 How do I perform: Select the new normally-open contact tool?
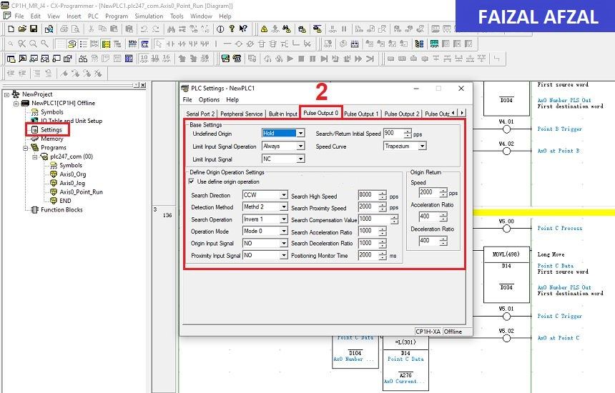(x=170, y=44)
